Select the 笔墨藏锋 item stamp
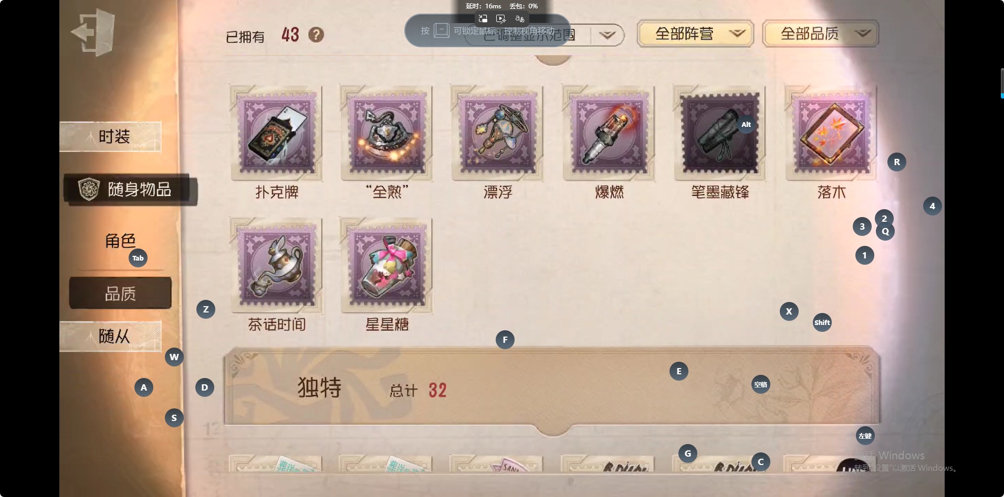 click(720, 134)
